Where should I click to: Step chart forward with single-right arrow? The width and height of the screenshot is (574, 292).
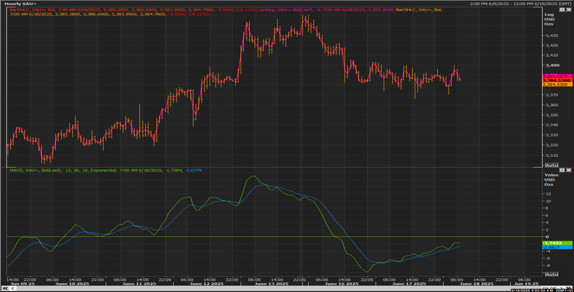tap(561, 288)
